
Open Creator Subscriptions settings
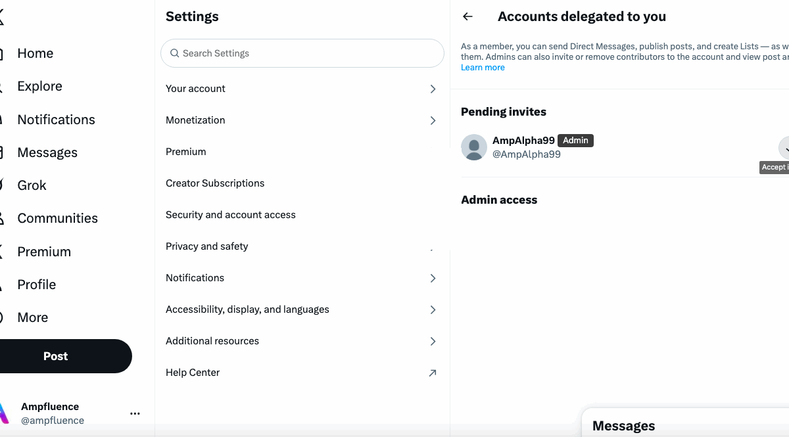215,183
